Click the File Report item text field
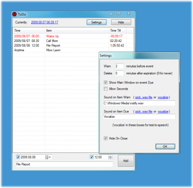 pyautogui.click(x=64, y=164)
